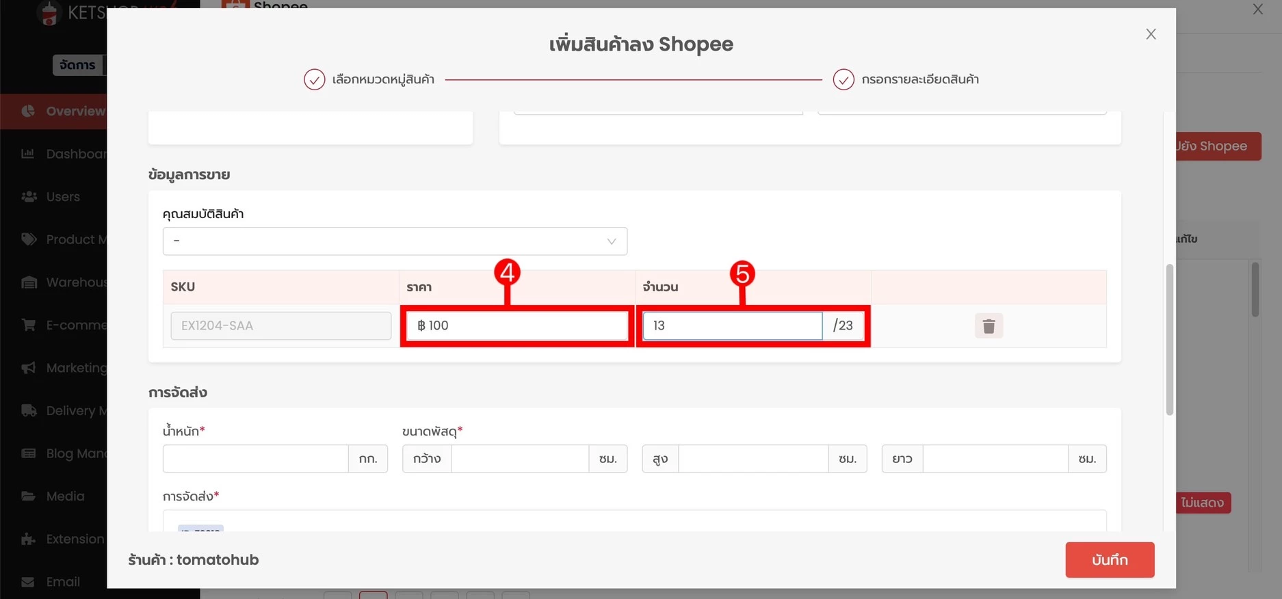Click the E-commerce cart icon
Image resolution: width=1282 pixels, height=599 pixels.
[29, 325]
